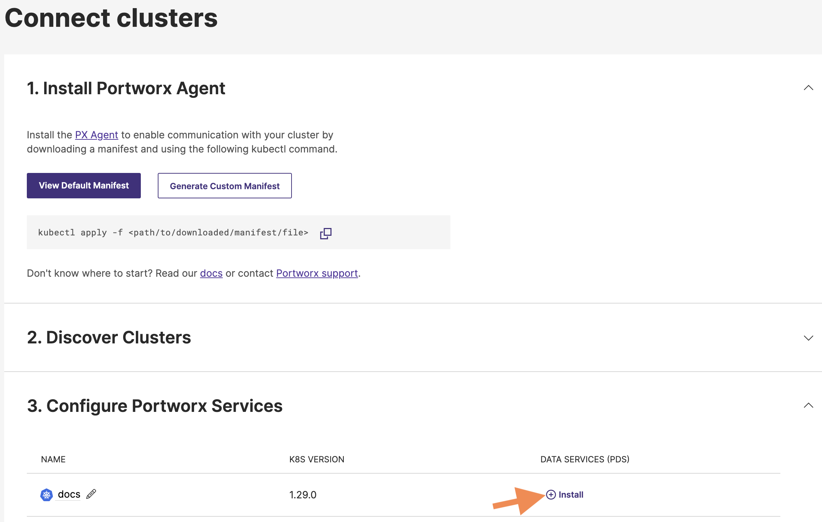Click the View Default Manifest button
The width and height of the screenshot is (822, 522).
84,186
